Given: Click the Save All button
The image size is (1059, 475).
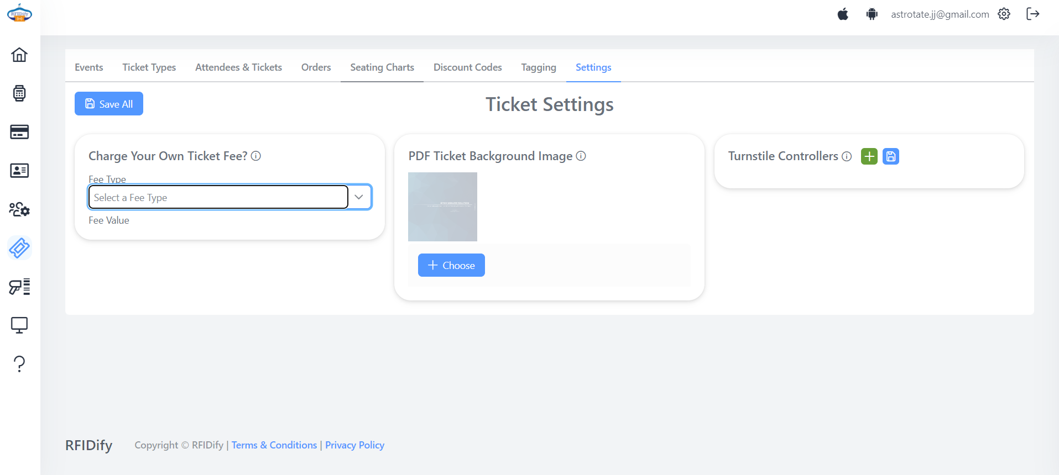Looking at the screenshot, I should tap(109, 104).
